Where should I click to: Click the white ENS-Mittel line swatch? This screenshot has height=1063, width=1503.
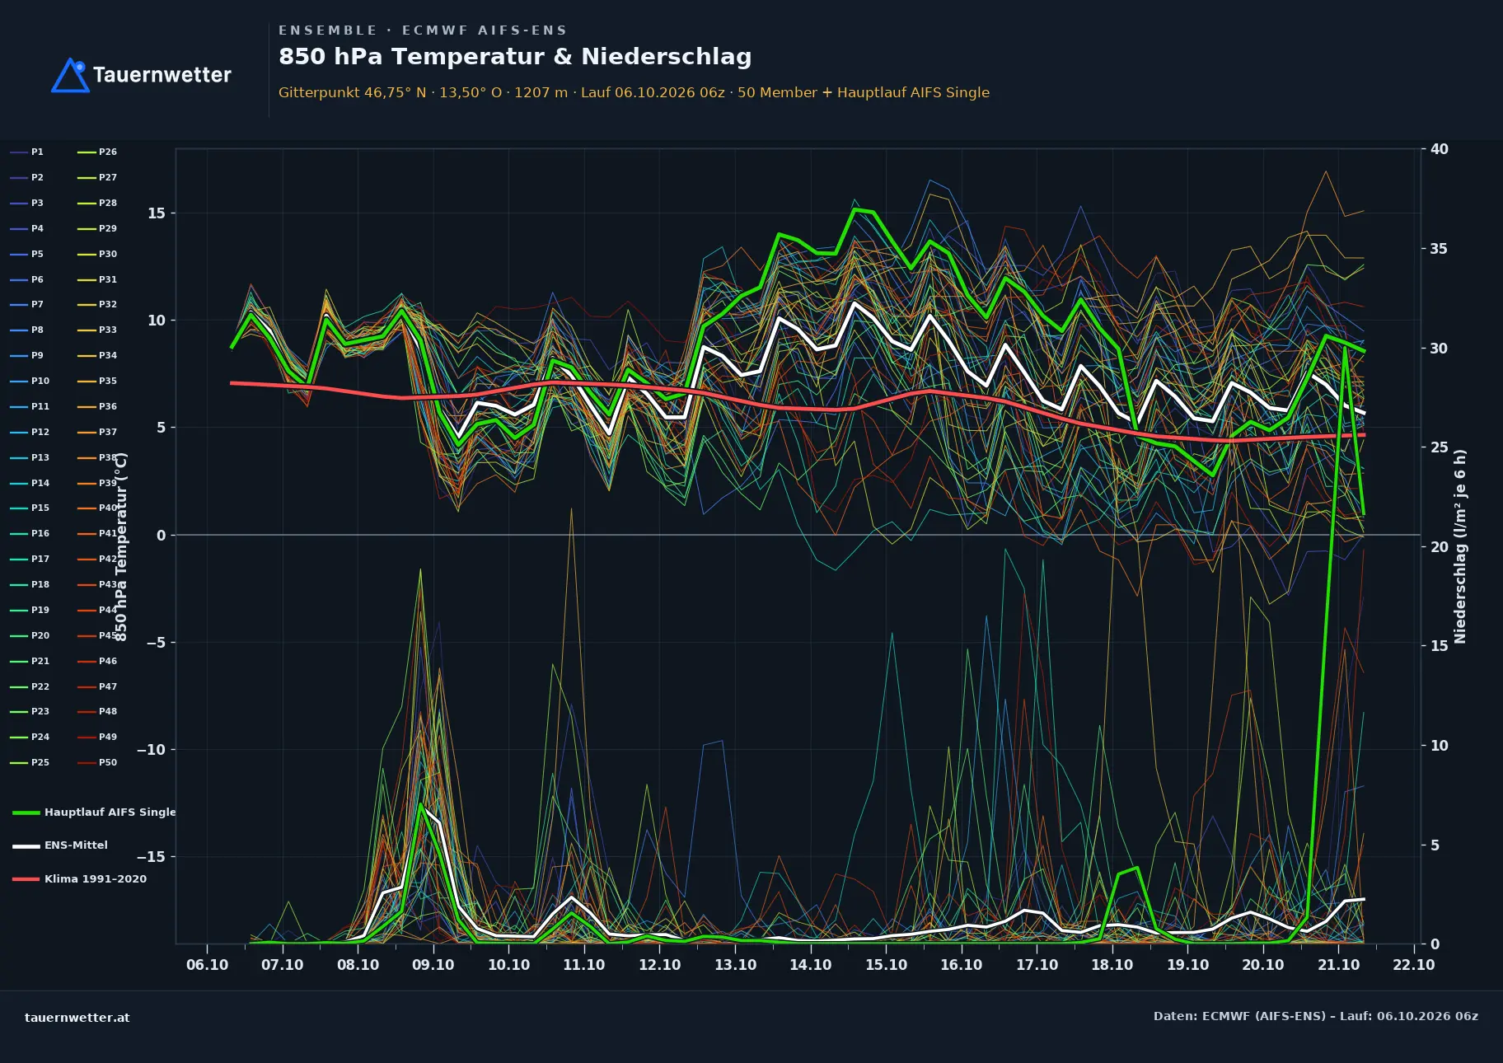(26, 845)
